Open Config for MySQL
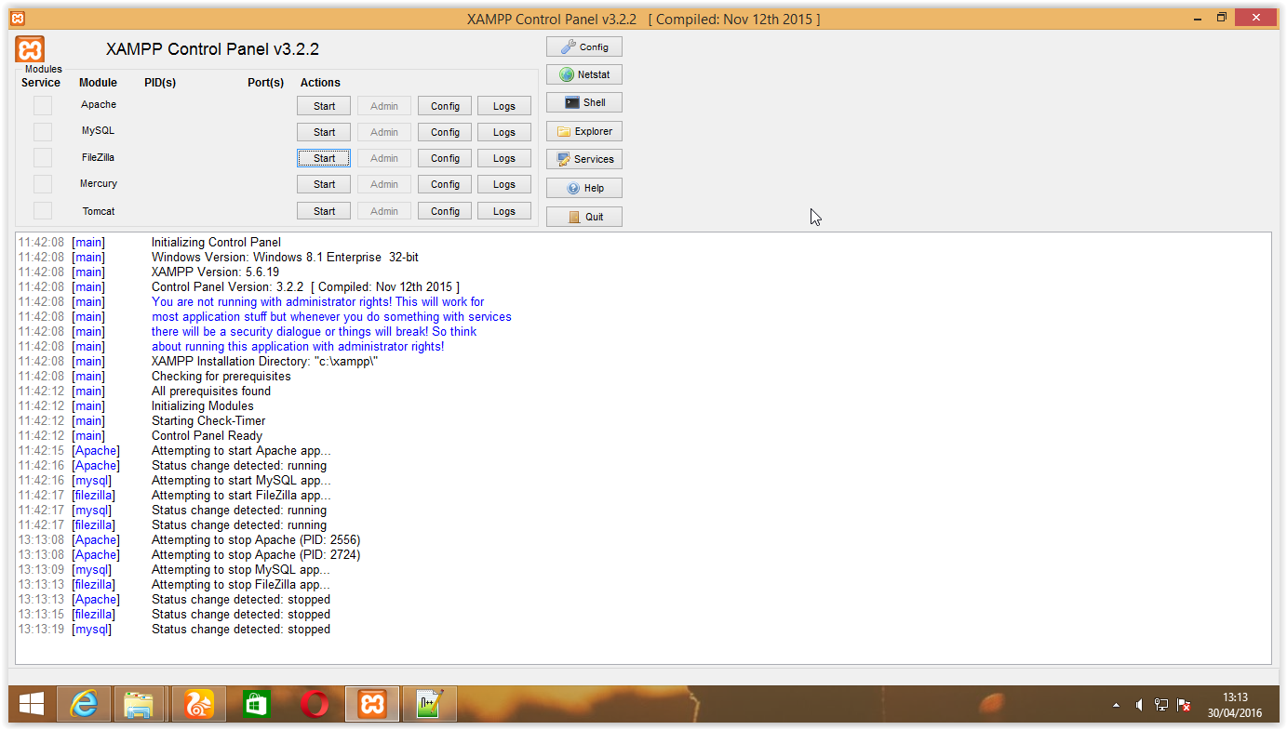Screen dimensions: 1287x730 [445, 132]
